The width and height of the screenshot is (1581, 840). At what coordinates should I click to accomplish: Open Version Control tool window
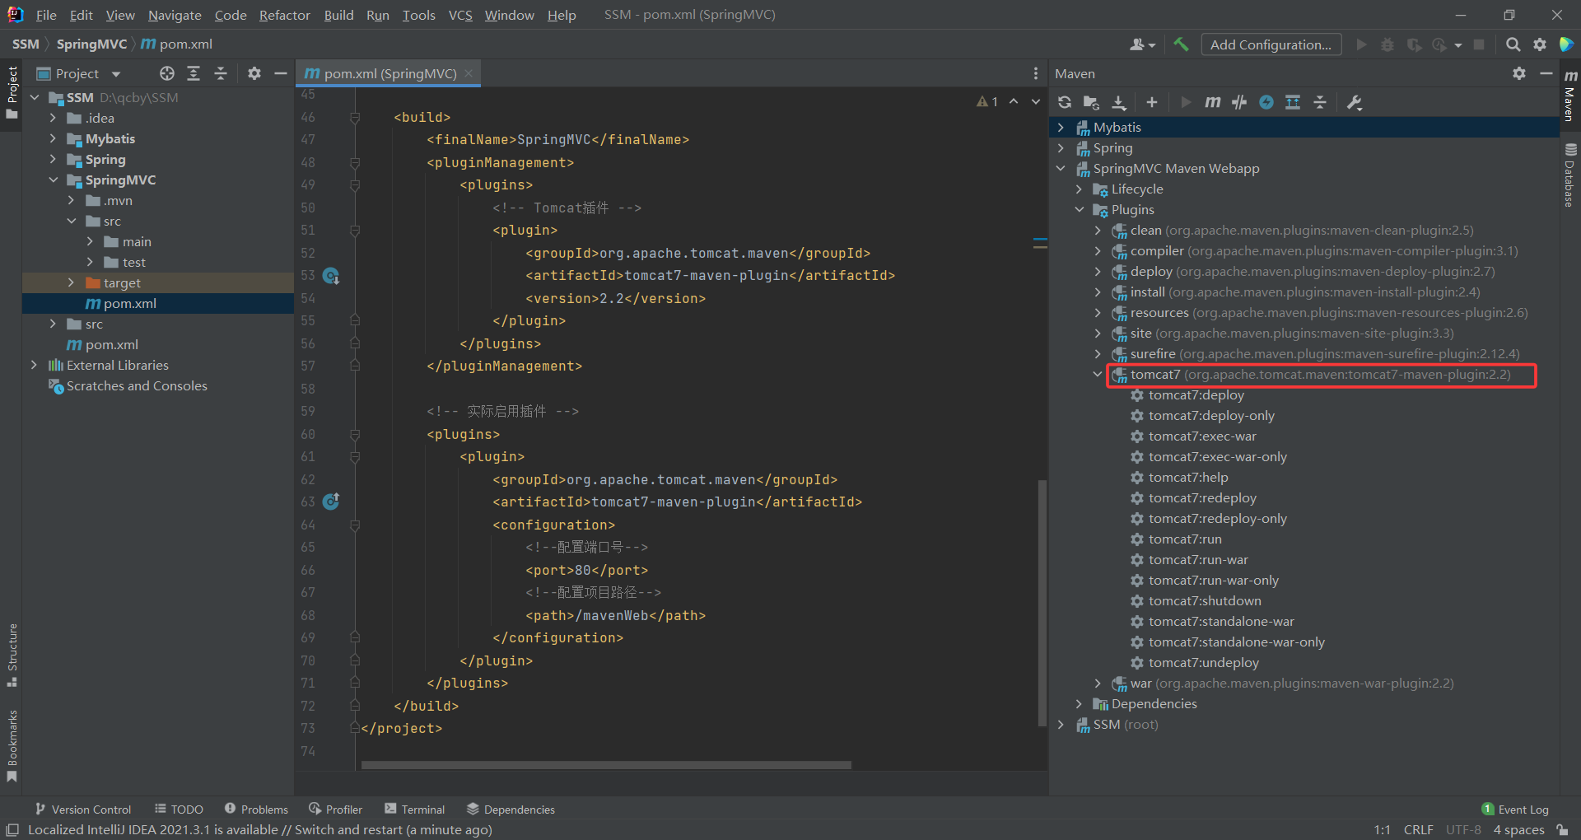tap(82, 810)
